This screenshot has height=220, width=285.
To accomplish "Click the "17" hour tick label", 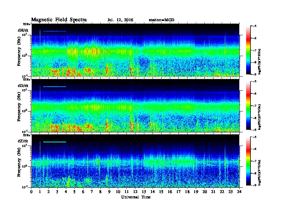I will (178, 192).
